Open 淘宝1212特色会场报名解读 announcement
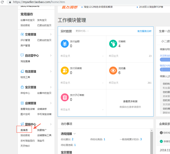The image size is (170, 154). pyautogui.click(x=98, y=7)
